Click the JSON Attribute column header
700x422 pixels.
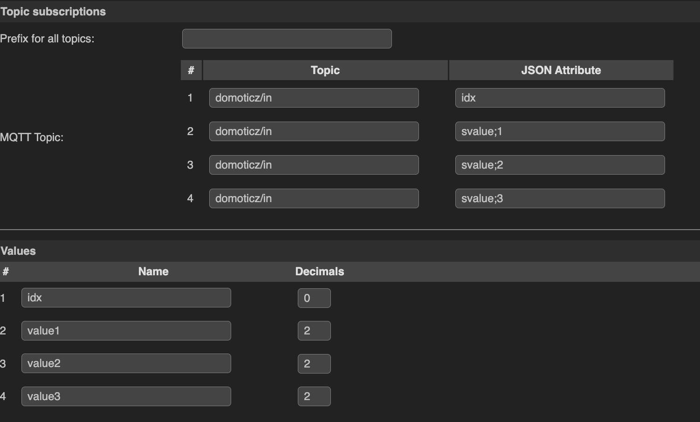(x=561, y=70)
